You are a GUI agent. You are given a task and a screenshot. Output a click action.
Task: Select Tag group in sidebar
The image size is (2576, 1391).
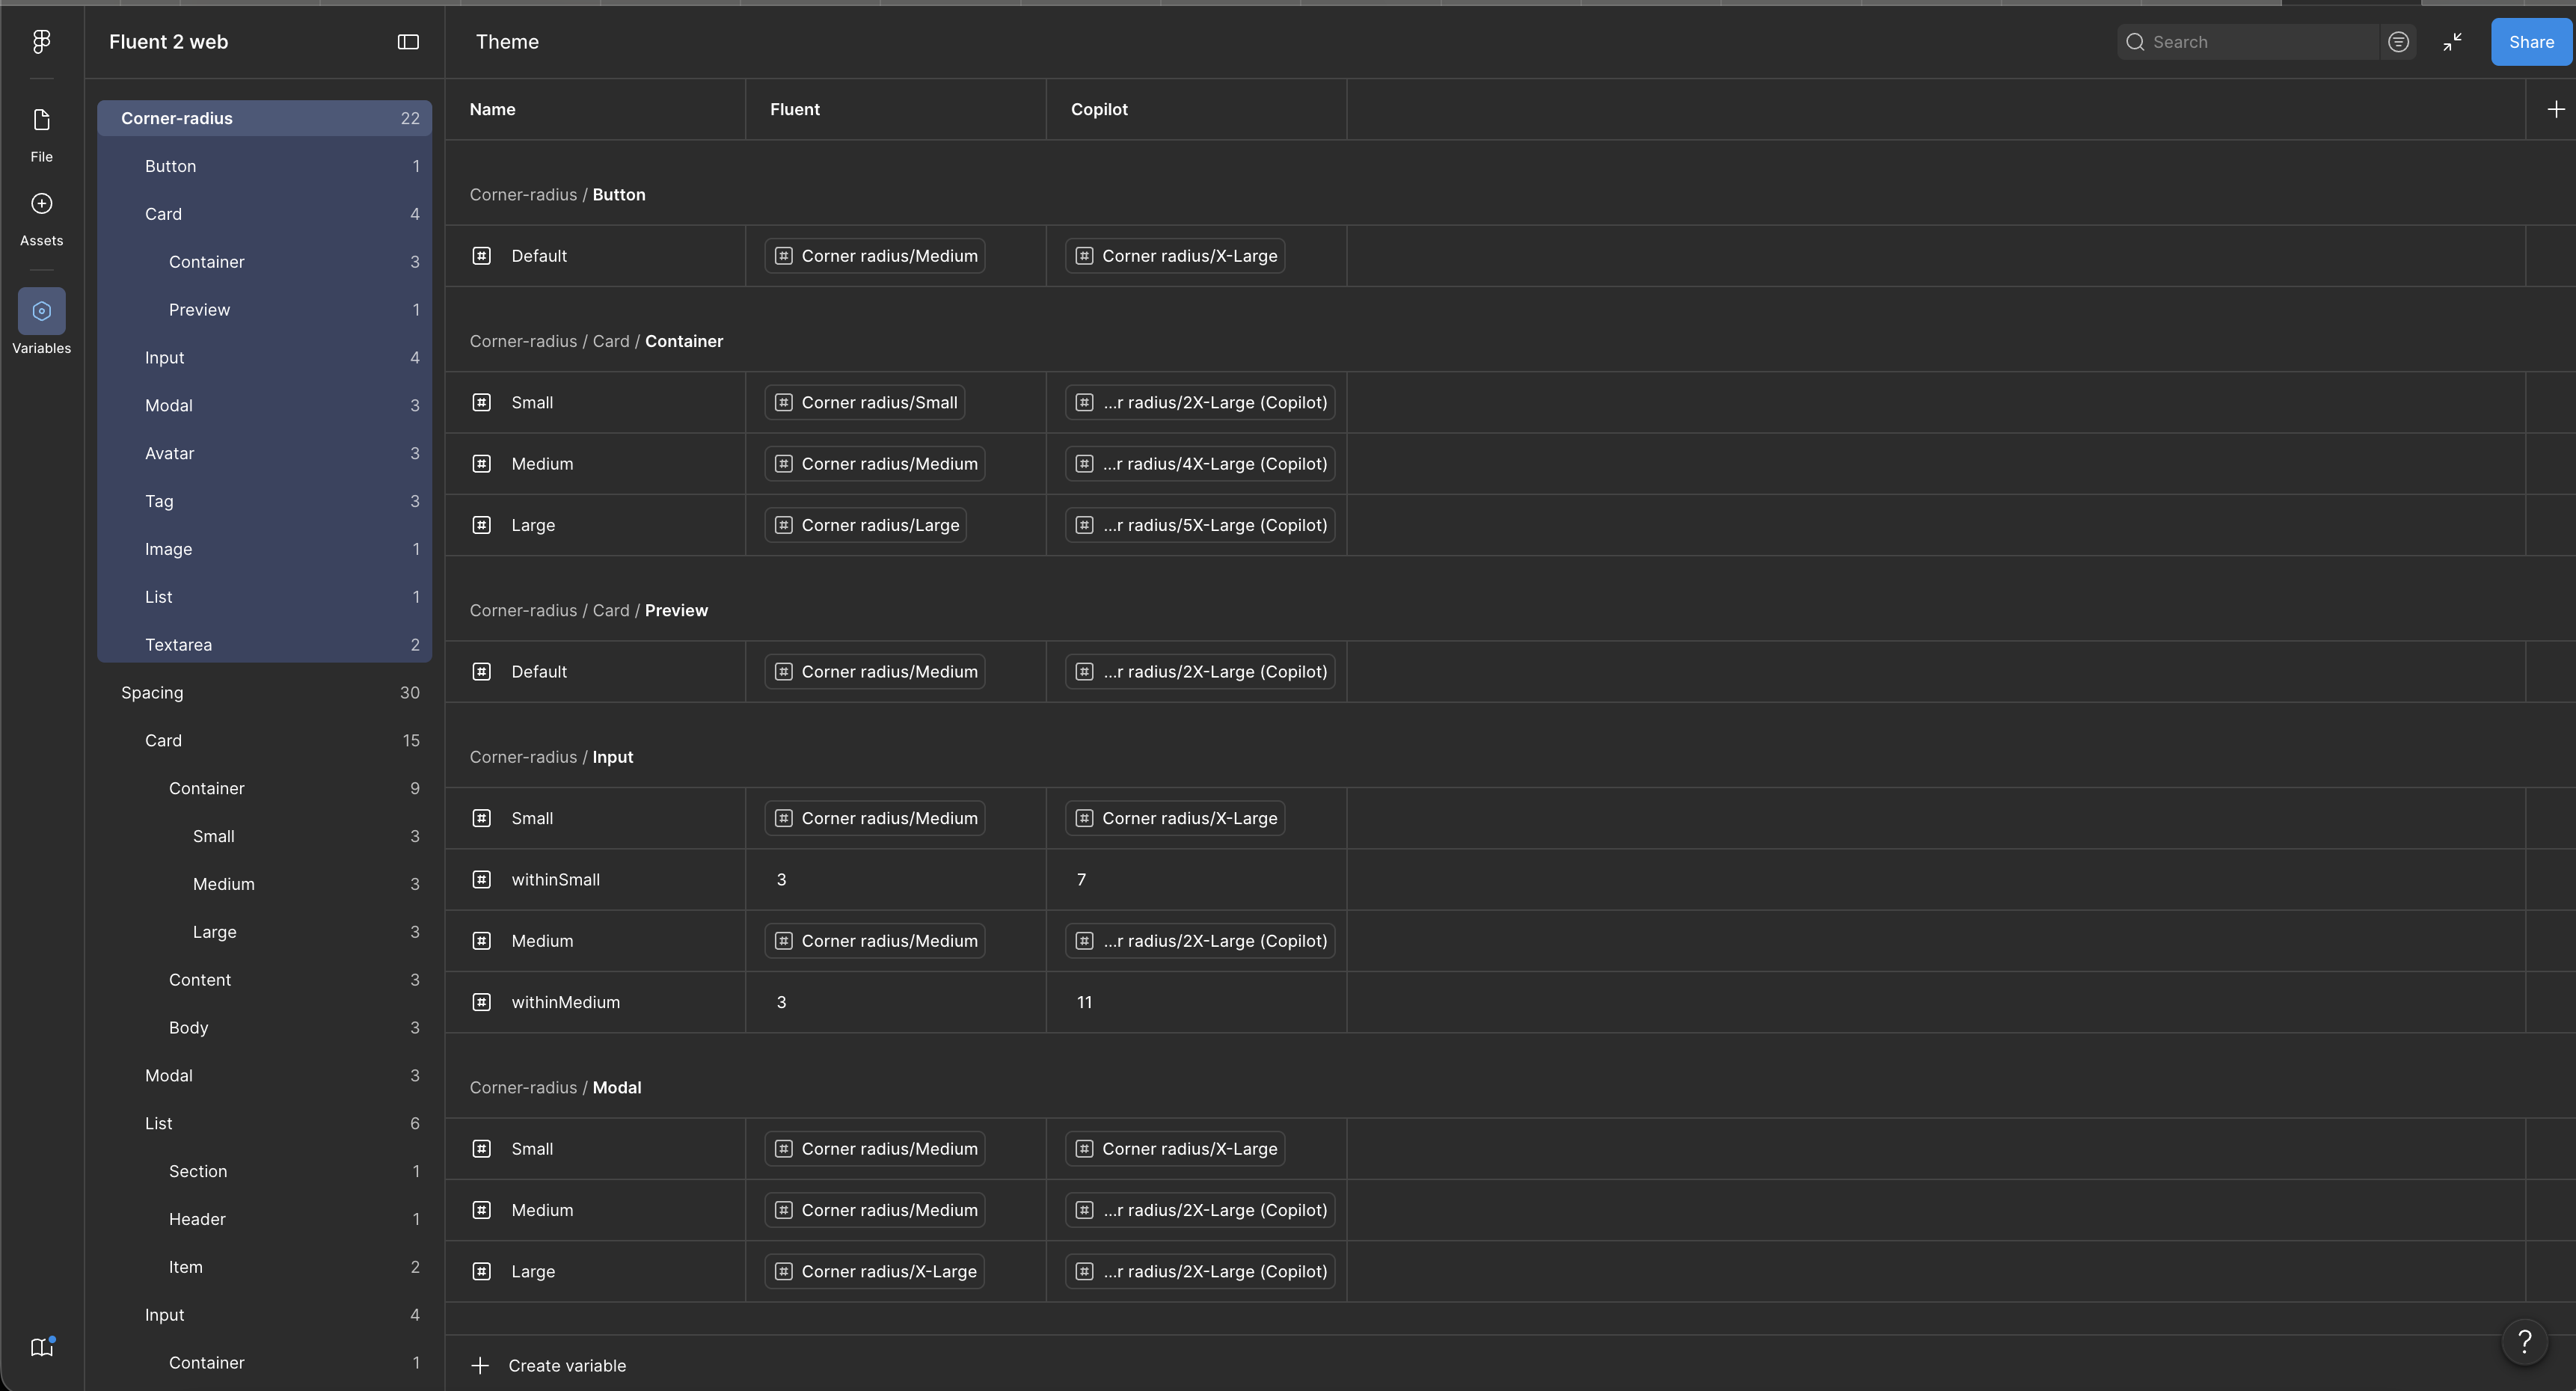pos(264,501)
